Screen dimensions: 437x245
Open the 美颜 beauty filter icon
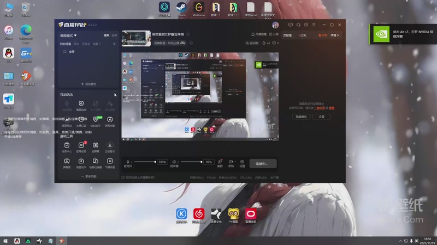[220, 163]
